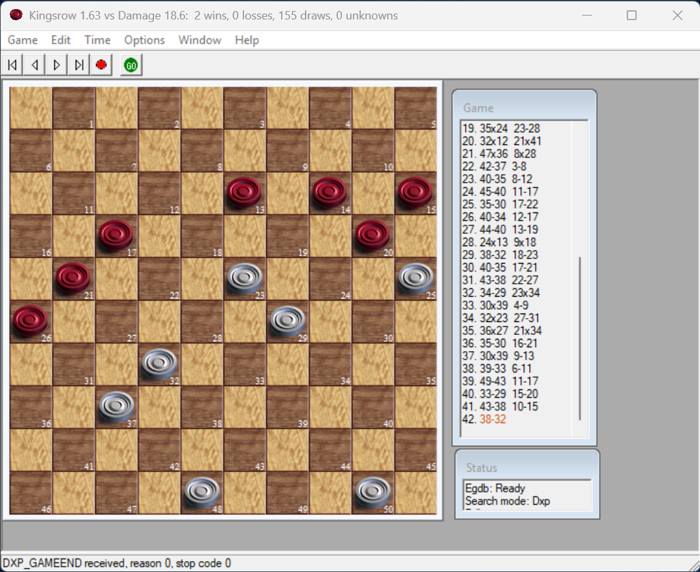Select white piece on square 48
This screenshot has height=572, width=700.
[x=202, y=492]
